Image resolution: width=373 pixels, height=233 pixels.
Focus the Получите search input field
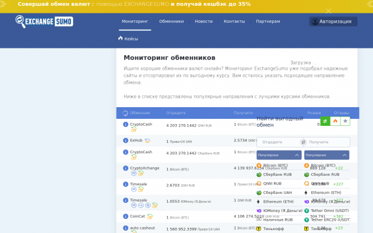[328, 142]
